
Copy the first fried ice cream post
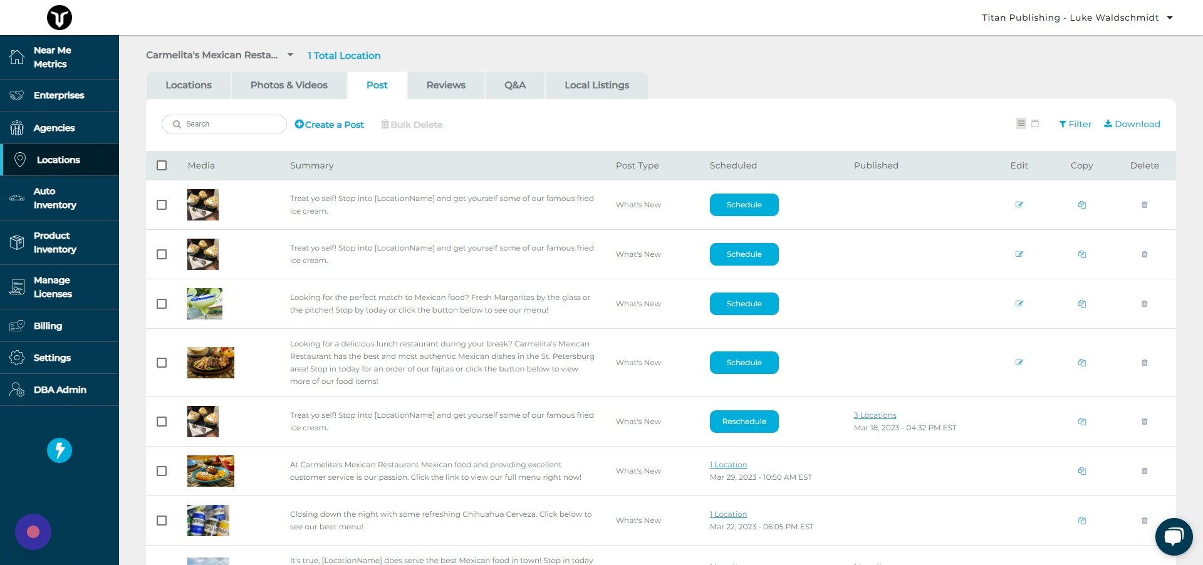tap(1082, 205)
